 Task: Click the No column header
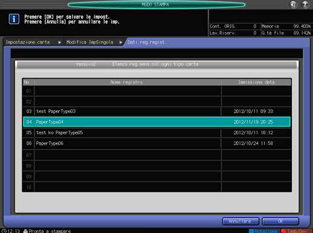pyautogui.click(x=28, y=82)
